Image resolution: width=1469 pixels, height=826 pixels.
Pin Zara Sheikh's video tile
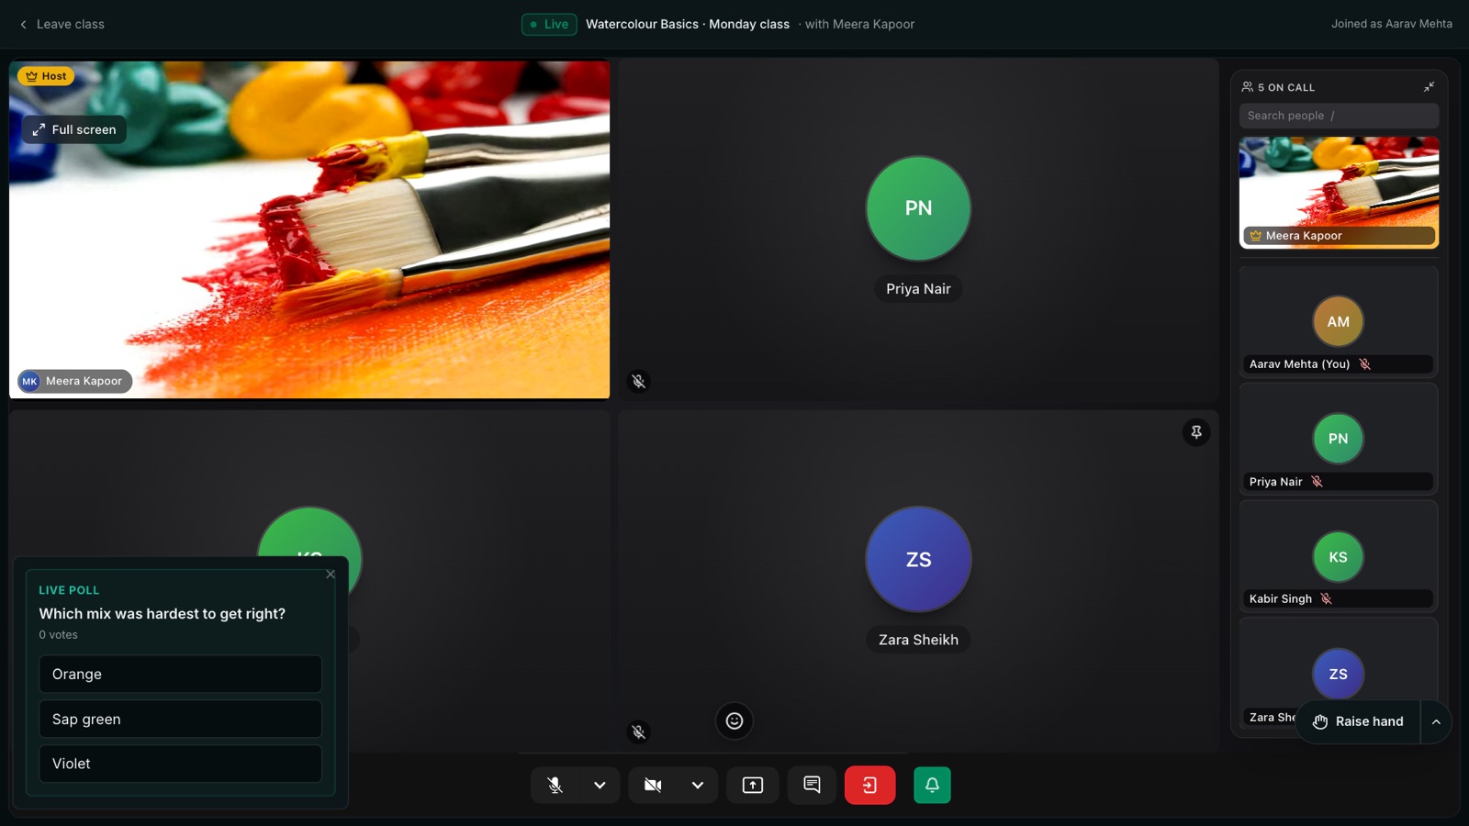[x=1196, y=432]
